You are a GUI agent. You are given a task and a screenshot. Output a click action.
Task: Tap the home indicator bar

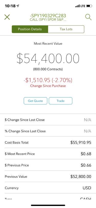coord(48,205)
